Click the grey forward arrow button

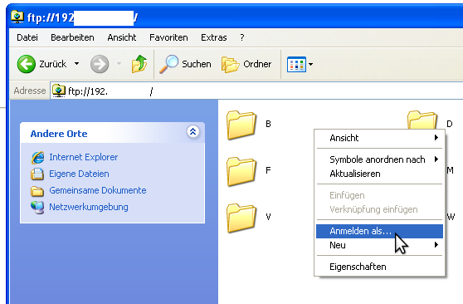pyautogui.click(x=100, y=64)
